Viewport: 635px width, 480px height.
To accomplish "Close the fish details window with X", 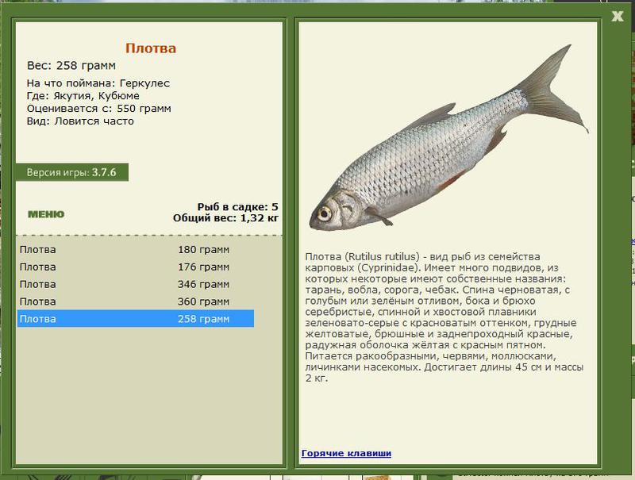I will (618, 16).
